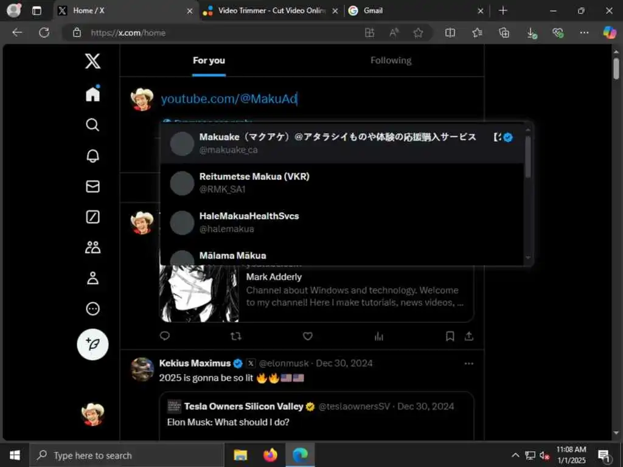Switch to Video Trimmer browser tab
The height and width of the screenshot is (467, 623).
tap(271, 11)
